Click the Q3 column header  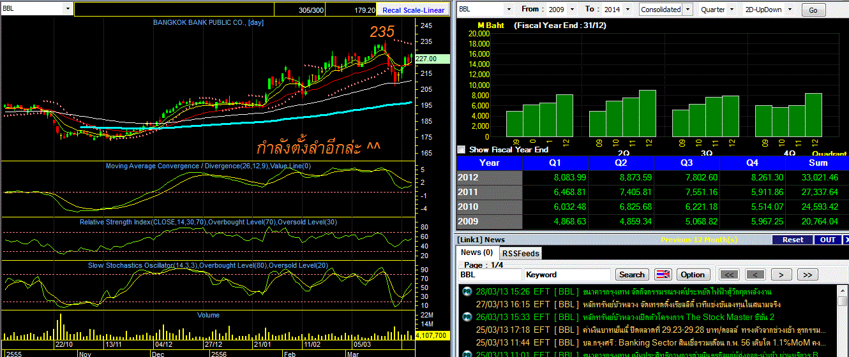pyautogui.click(x=687, y=163)
